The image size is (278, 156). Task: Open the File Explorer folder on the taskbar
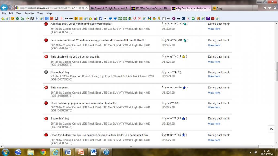point(31,152)
